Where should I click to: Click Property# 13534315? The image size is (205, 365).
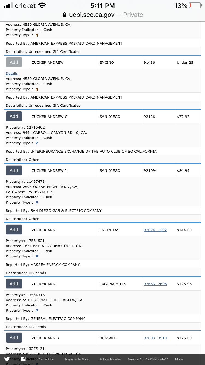(x=25, y=295)
